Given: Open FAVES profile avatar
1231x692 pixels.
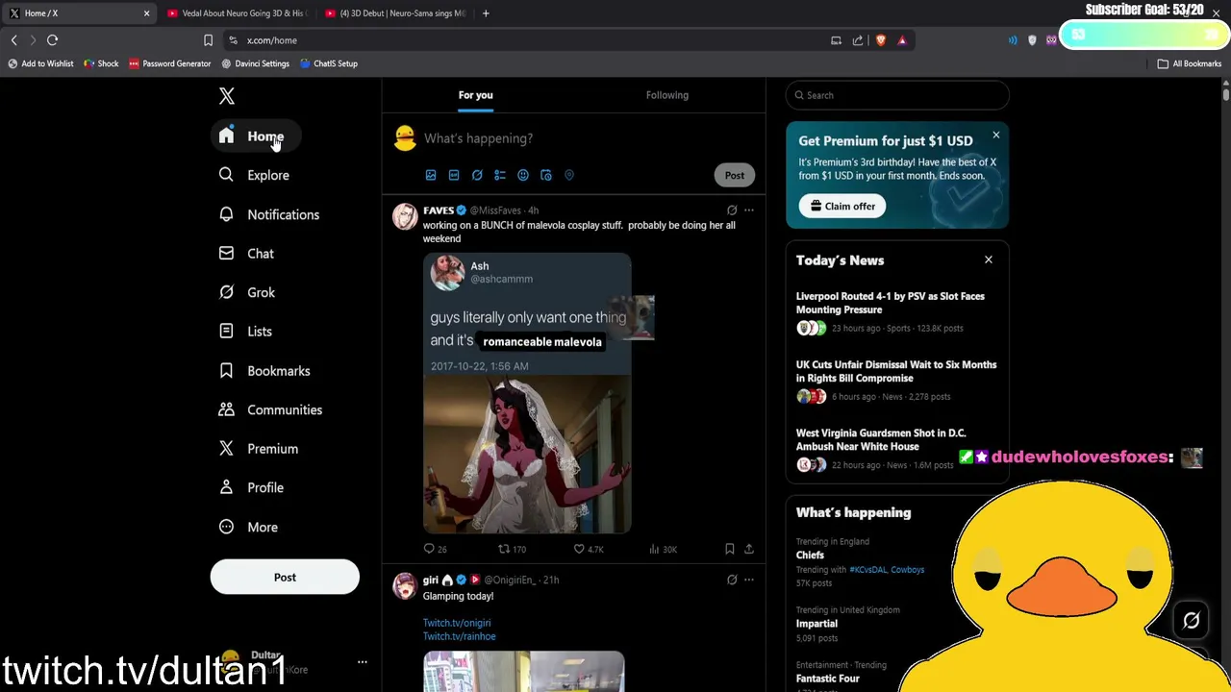Looking at the screenshot, I should 405,216.
